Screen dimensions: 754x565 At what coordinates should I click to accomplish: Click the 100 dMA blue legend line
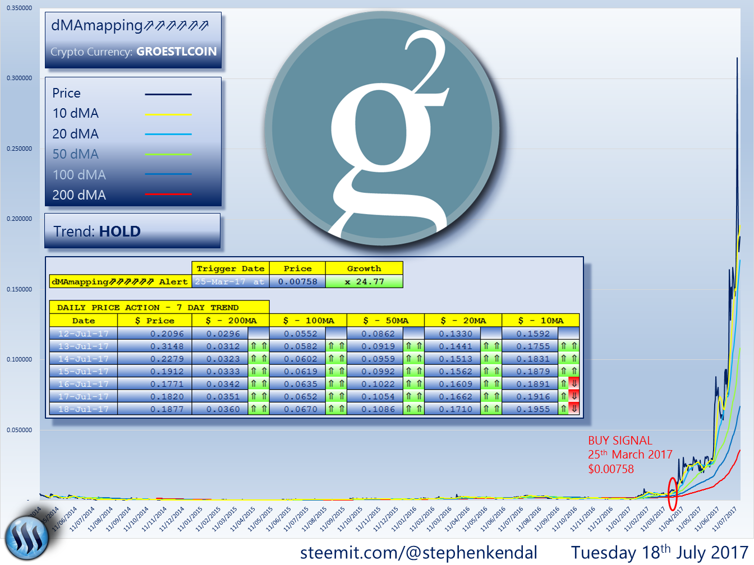pos(168,174)
